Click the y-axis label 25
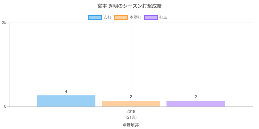The image size is (259, 129). [x=4, y=23]
